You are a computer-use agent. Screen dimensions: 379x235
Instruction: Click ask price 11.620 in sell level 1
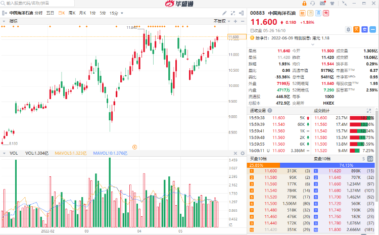tap(335, 171)
